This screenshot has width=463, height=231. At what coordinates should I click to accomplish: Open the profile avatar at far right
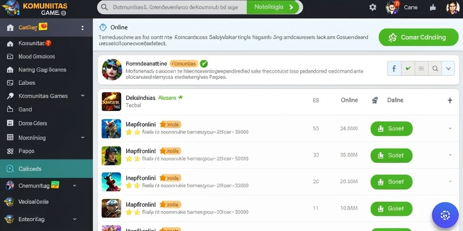tap(453, 7)
